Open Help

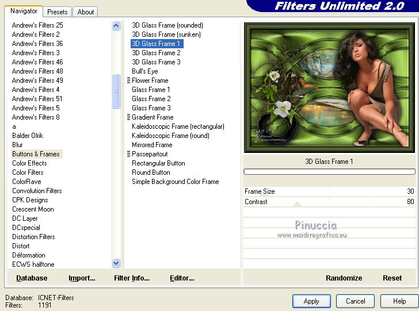click(399, 301)
